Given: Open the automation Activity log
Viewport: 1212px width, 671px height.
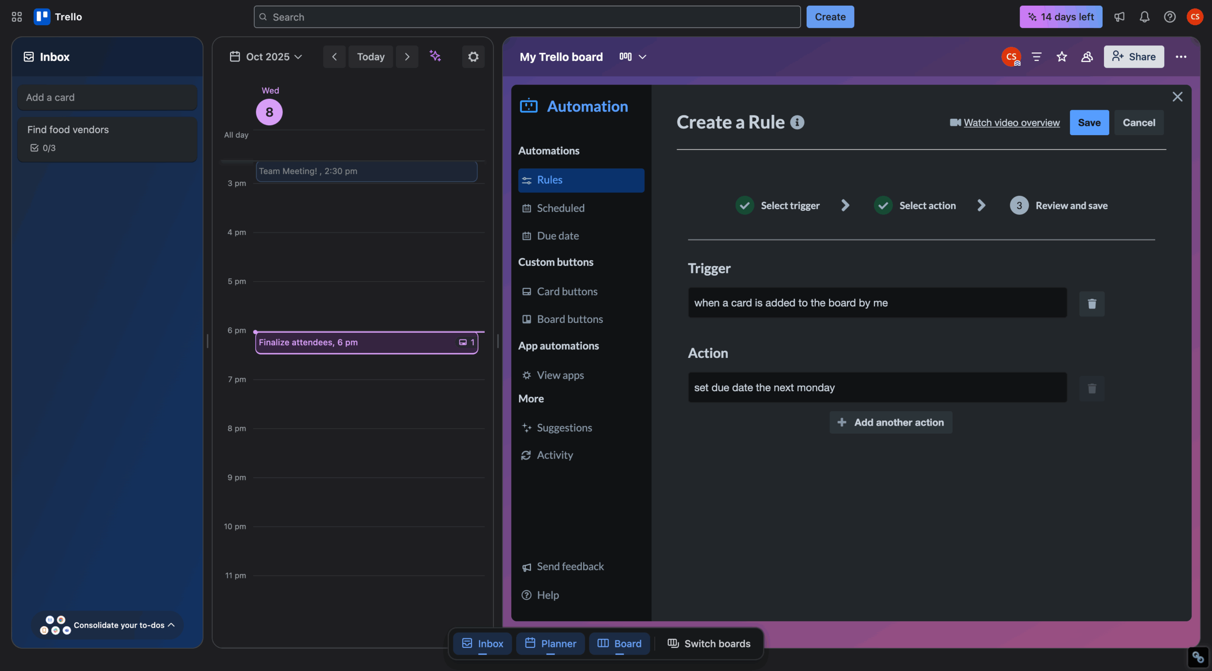Looking at the screenshot, I should (554, 455).
